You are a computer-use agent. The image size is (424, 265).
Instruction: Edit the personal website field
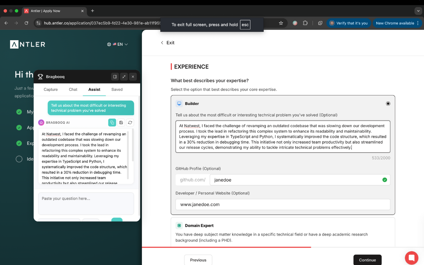coord(283,204)
